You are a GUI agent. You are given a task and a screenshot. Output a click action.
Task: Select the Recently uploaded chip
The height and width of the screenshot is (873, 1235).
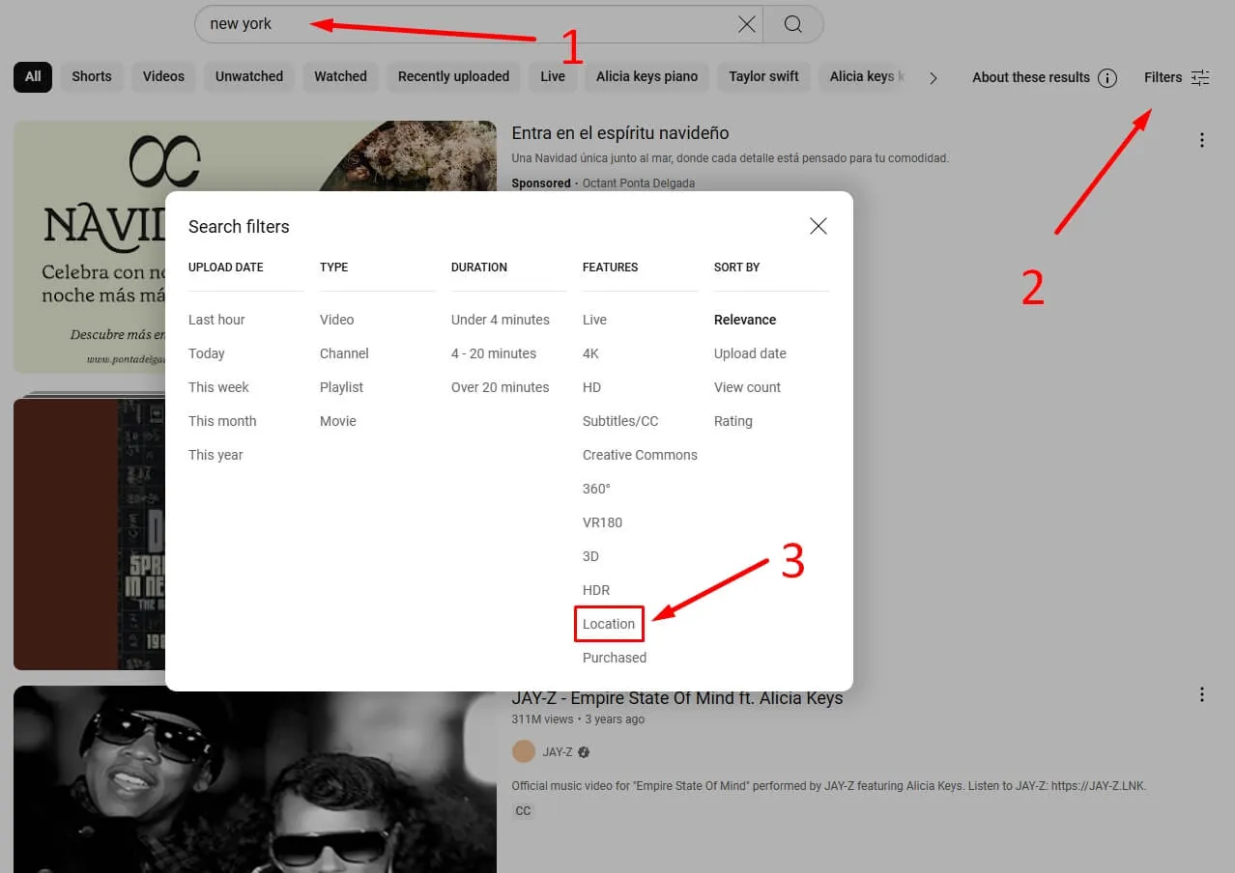click(x=453, y=76)
